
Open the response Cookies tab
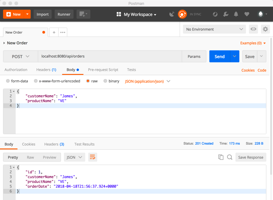28,144
